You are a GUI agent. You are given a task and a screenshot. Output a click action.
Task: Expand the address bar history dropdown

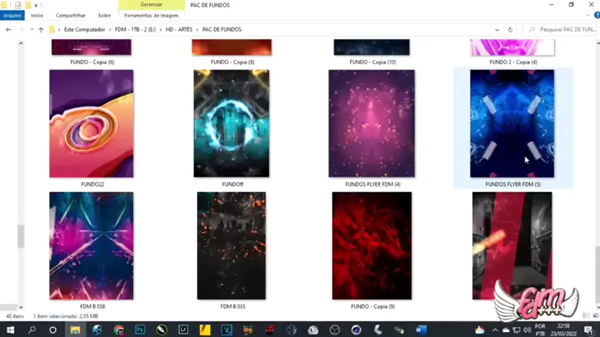(x=496, y=29)
